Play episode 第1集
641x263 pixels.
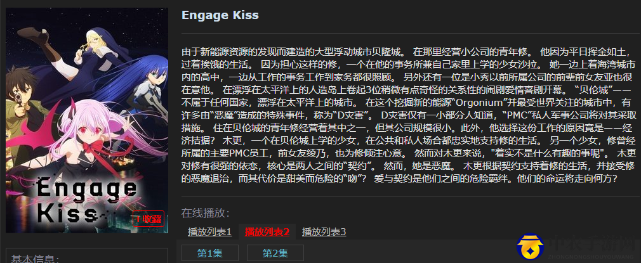pos(209,253)
